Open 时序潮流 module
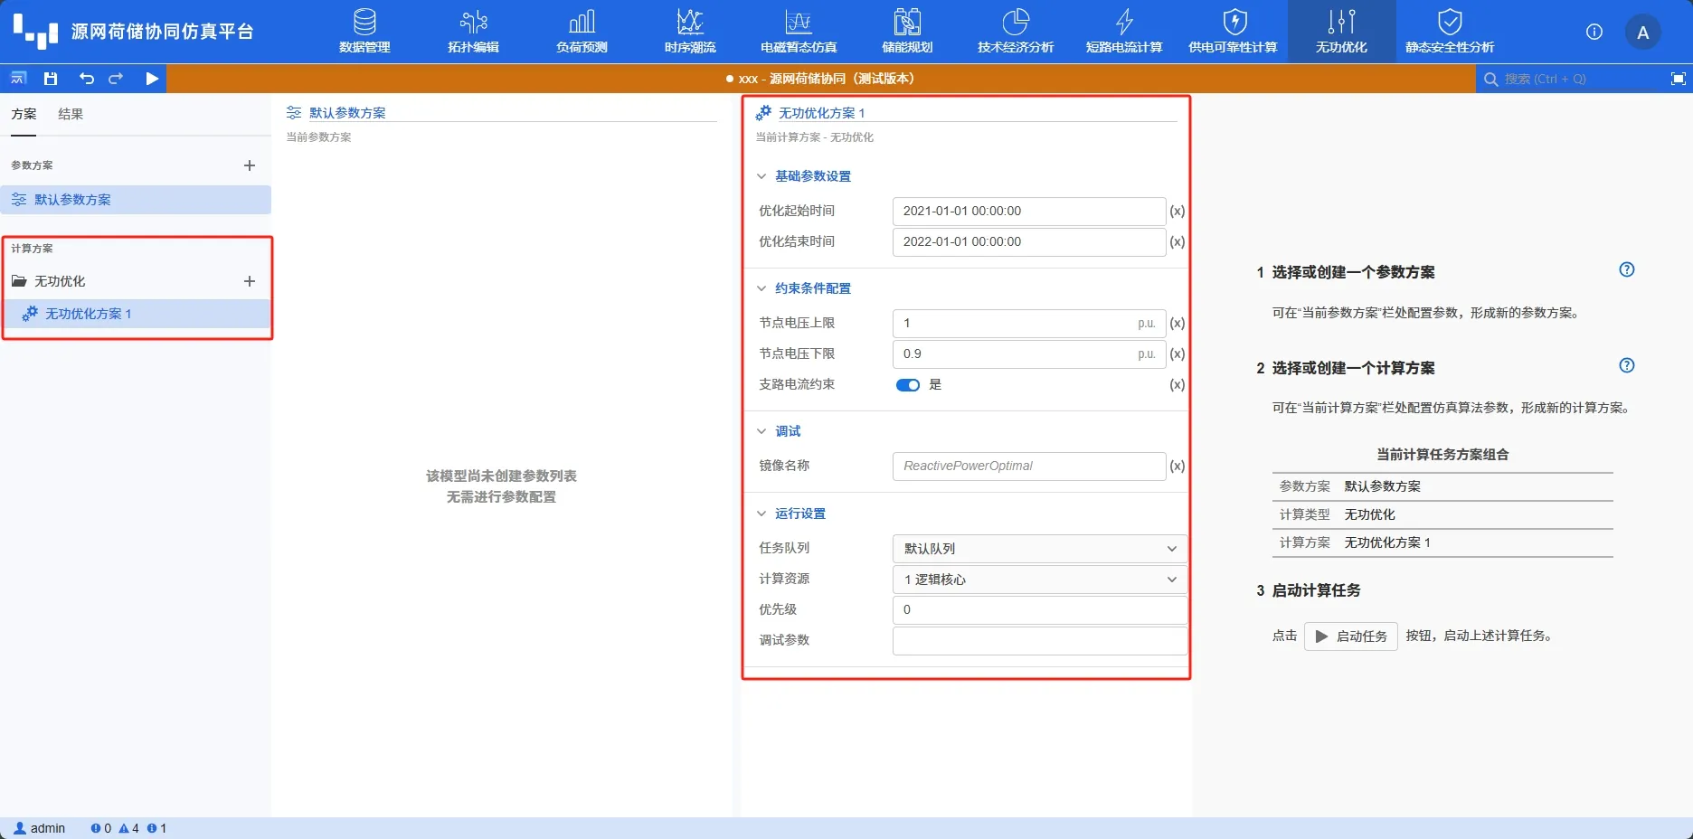The height and width of the screenshot is (839, 1693). [690, 32]
